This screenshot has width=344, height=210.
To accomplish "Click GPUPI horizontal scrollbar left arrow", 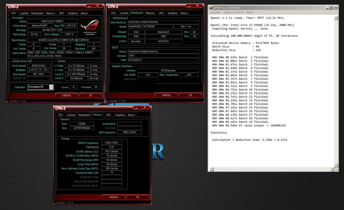I will (212, 169).
